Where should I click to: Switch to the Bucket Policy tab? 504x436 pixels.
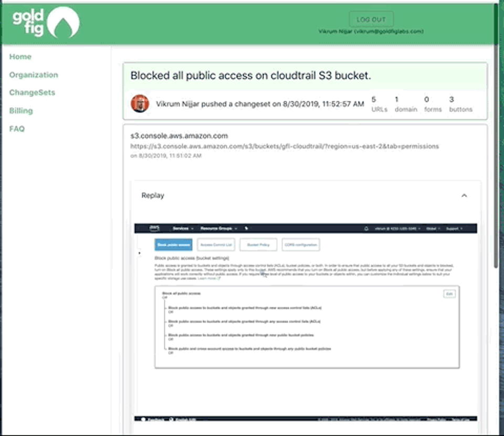point(258,245)
